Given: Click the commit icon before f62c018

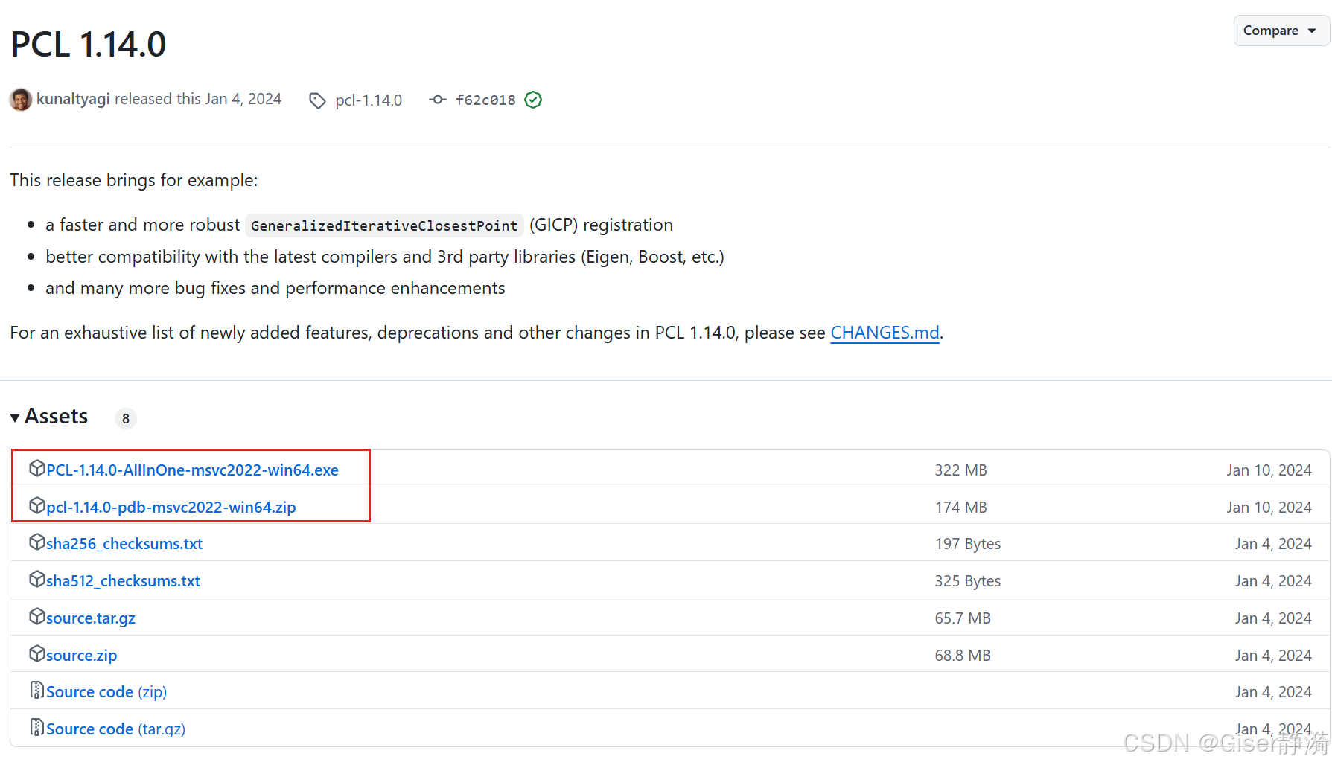Looking at the screenshot, I should point(437,100).
